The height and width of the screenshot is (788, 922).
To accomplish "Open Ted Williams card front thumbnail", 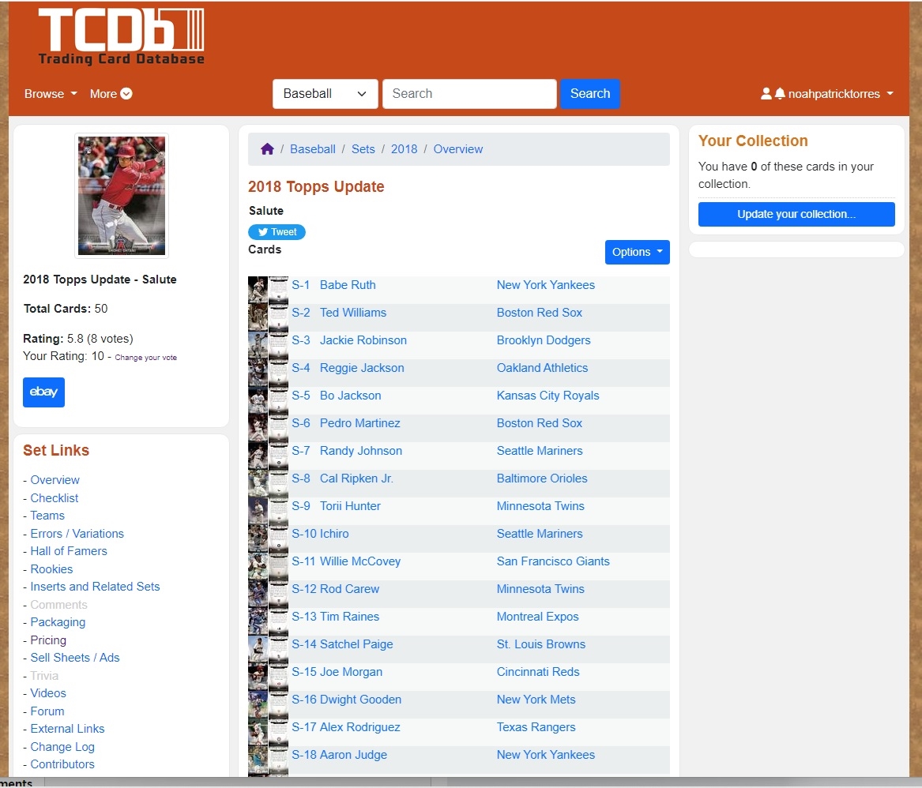I will [258, 317].
